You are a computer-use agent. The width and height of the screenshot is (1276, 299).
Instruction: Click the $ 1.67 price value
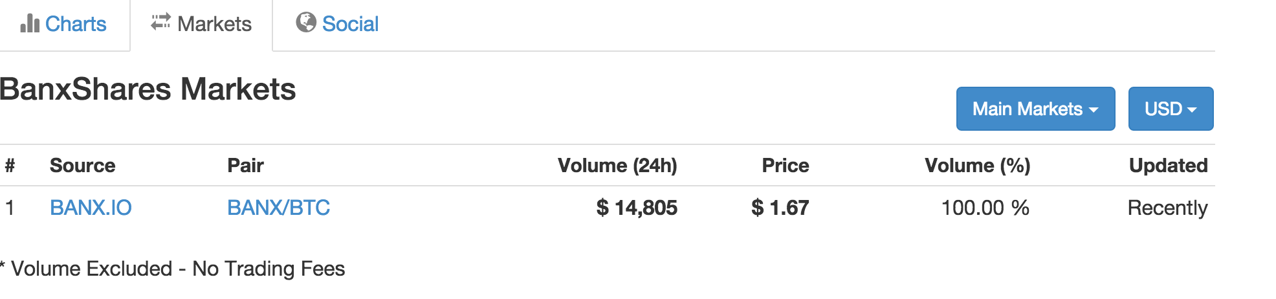(780, 208)
